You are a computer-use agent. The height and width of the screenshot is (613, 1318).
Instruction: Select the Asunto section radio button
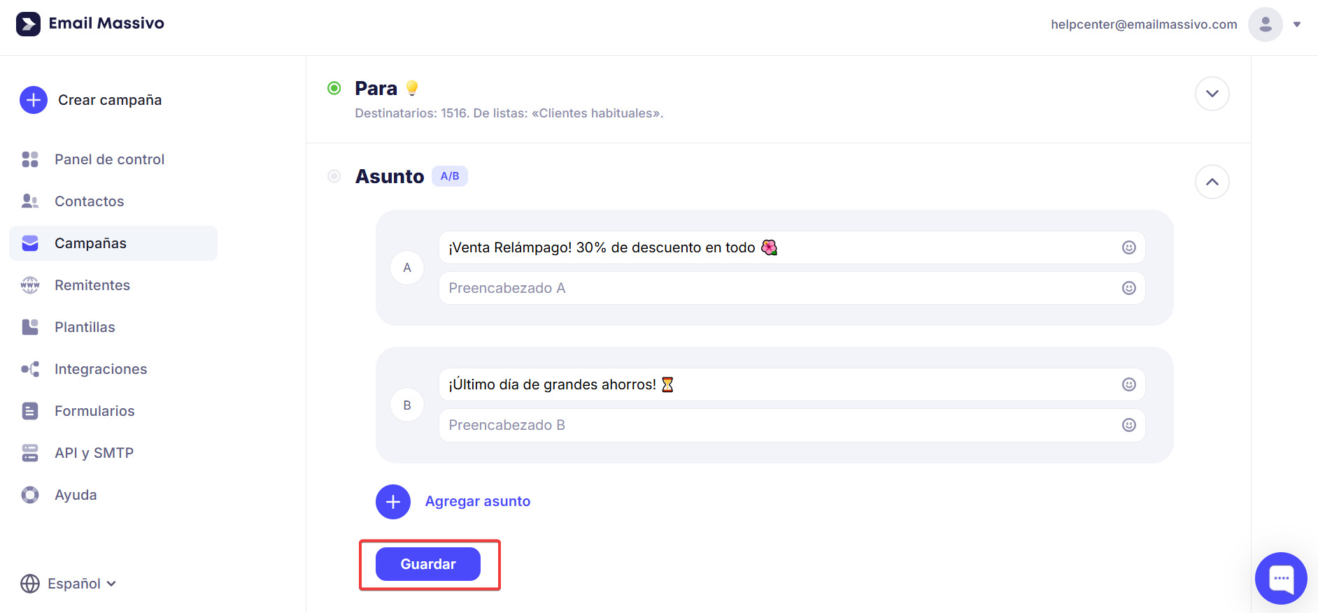pyautogui.click(x=334, y=176)
